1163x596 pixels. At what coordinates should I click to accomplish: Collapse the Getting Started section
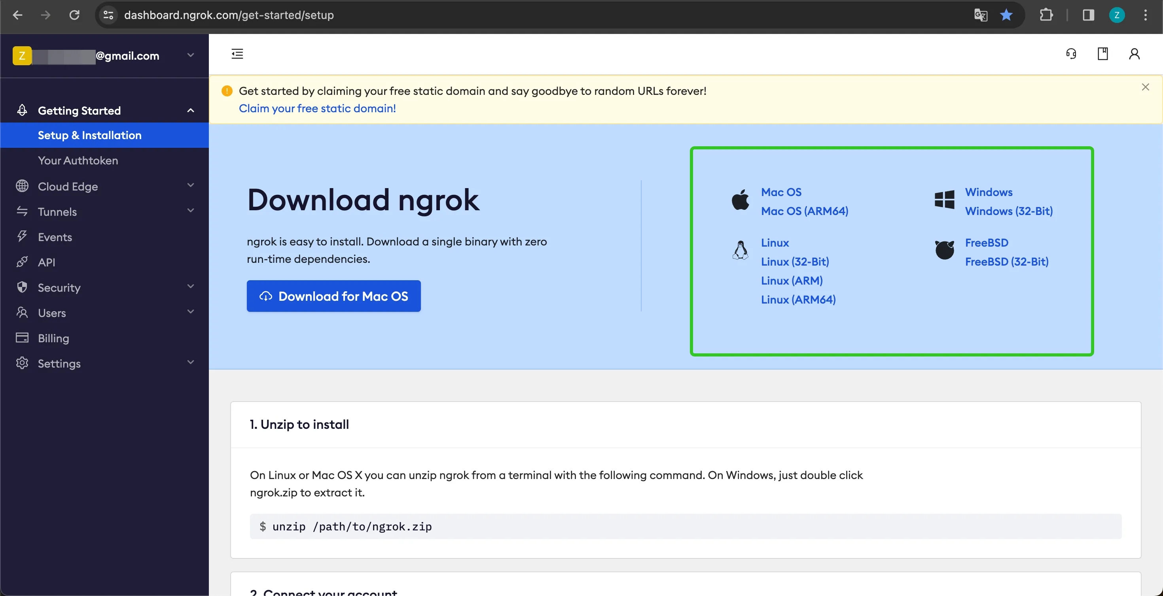[x=191, y=111]
